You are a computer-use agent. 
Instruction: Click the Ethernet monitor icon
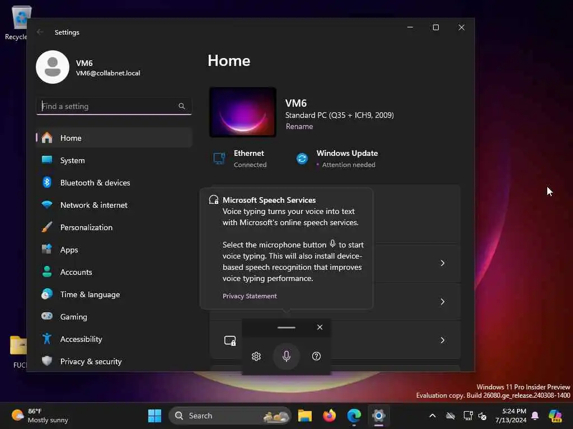click(219, 159)
